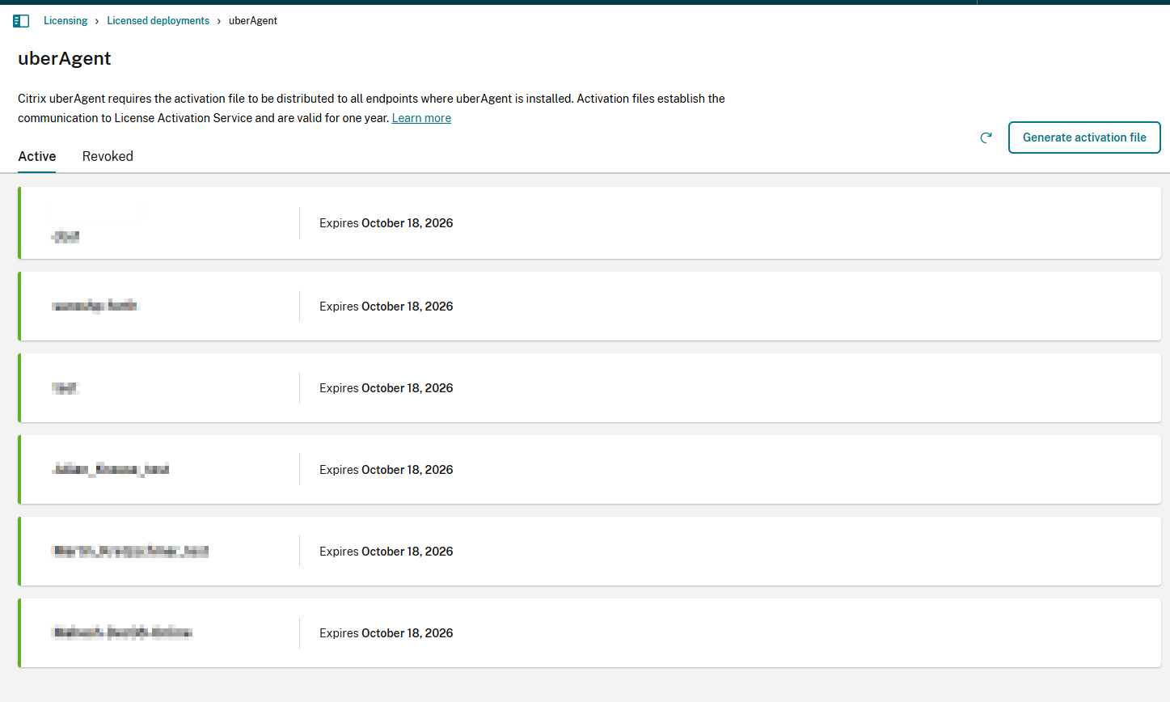
Task: Select the first activation file entry's blurred name
Action: [x=65, y=236]
